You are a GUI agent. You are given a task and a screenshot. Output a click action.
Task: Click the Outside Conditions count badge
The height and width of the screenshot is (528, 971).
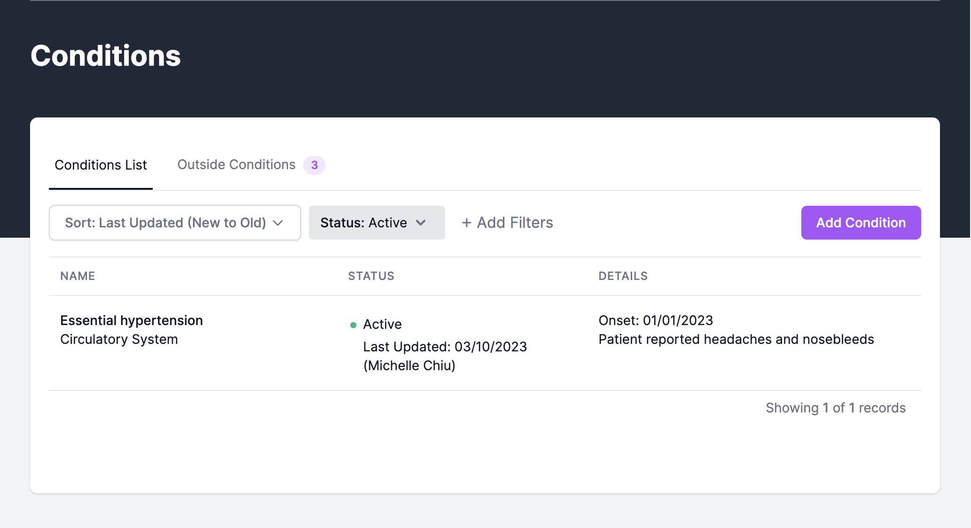coord(314,165)
